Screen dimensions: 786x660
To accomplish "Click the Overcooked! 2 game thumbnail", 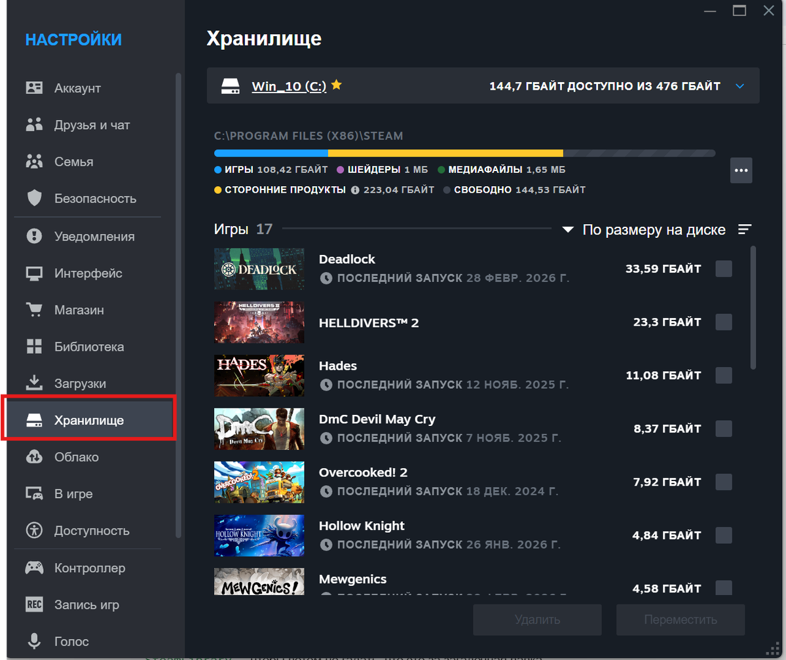I will point(259,482).
